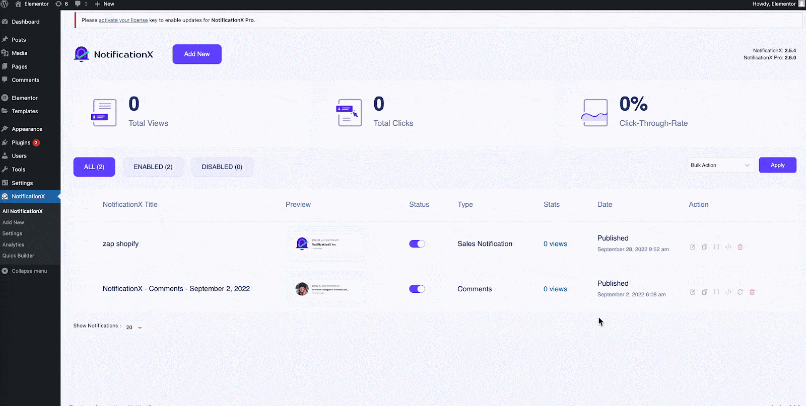Toggle status switch for zap shopify
The image size is (806, 406).
pyautogui.click(x=417, y=244)
